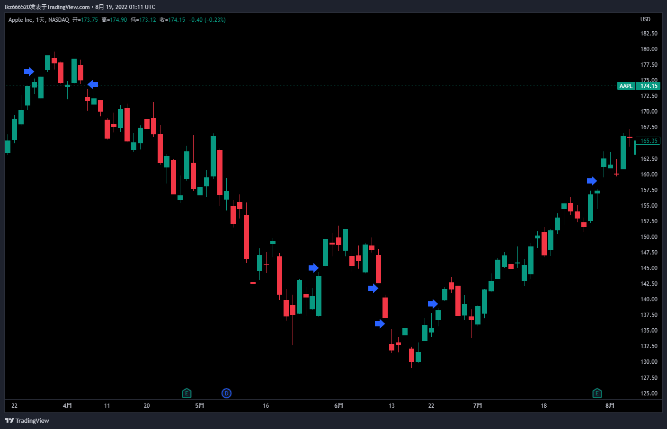
Task: Click the close value 收=174.15
Action: pyautogui.click(x=172, y=20)
